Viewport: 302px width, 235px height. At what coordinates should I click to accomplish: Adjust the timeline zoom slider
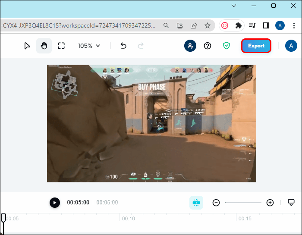coord(243,203)
